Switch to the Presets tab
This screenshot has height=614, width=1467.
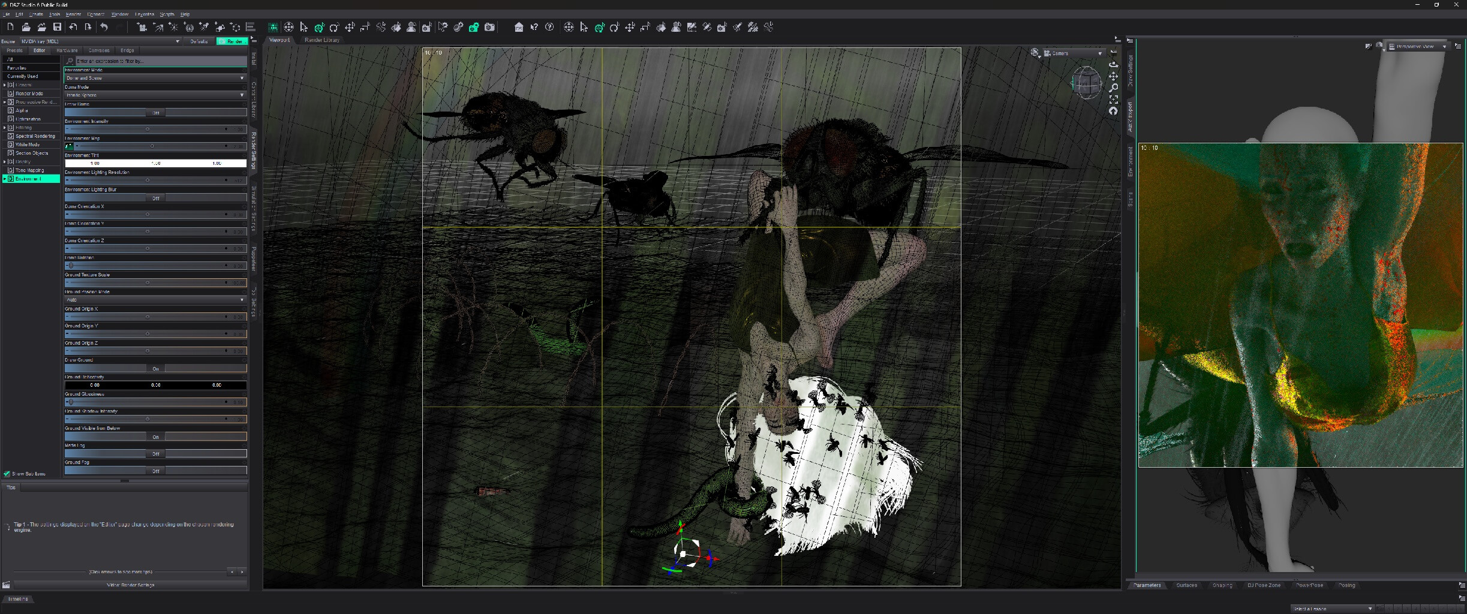tap(14, 50)
